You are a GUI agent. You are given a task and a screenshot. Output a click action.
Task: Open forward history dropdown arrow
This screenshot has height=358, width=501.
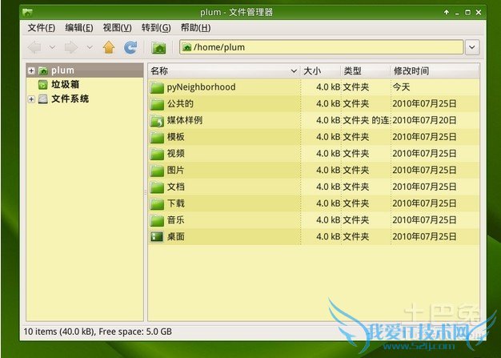(x=90, y=47)
